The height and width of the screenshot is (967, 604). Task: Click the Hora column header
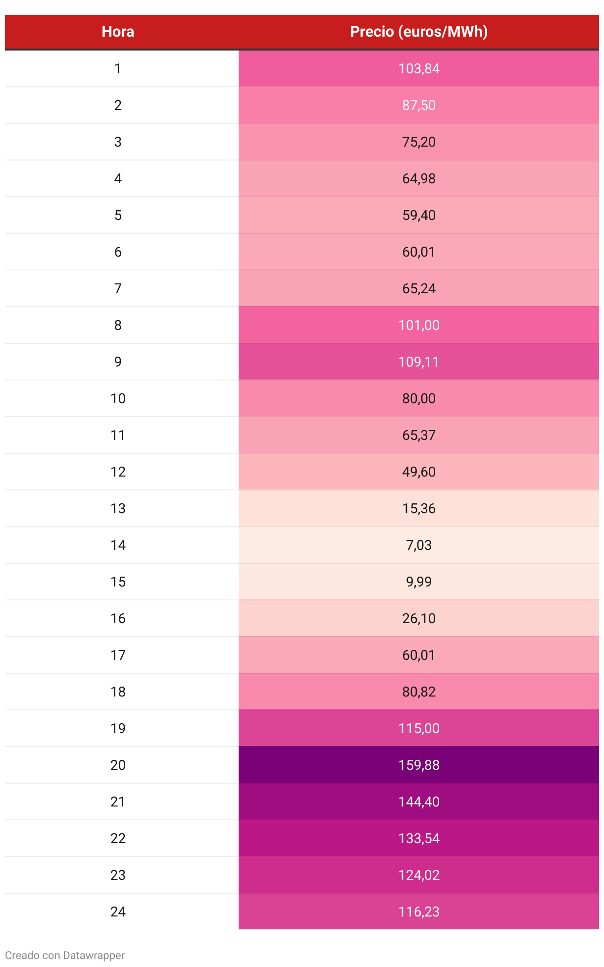[118, 32]
